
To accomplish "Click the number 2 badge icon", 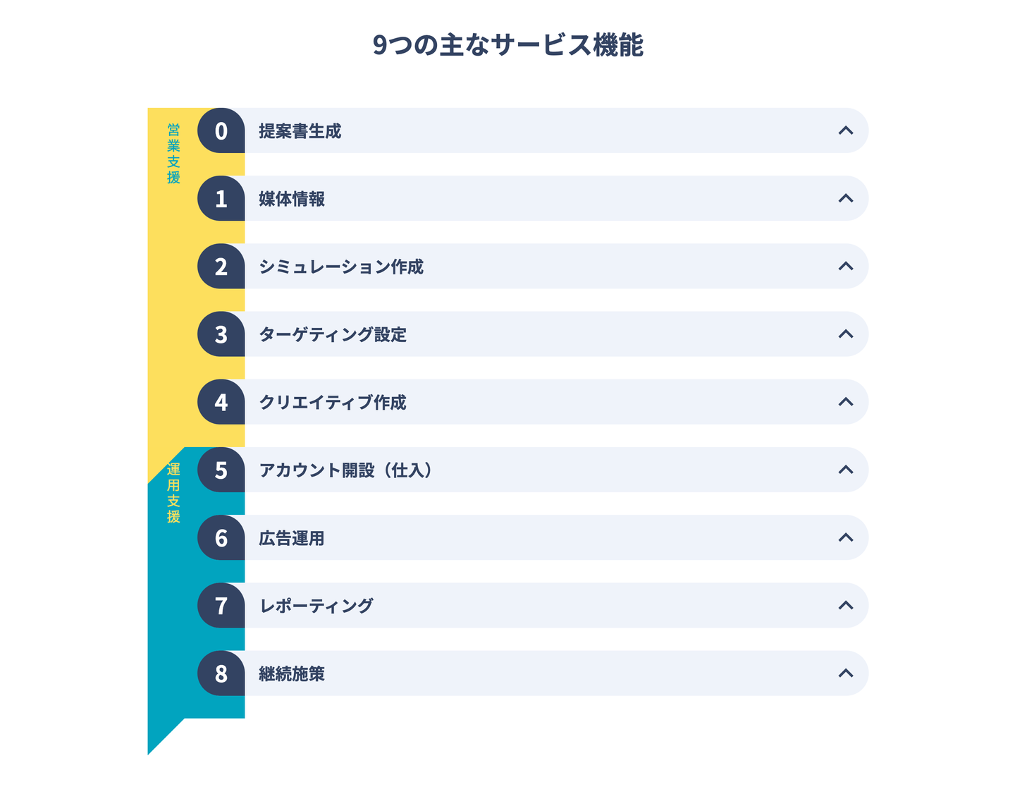I will pos(221,267).
